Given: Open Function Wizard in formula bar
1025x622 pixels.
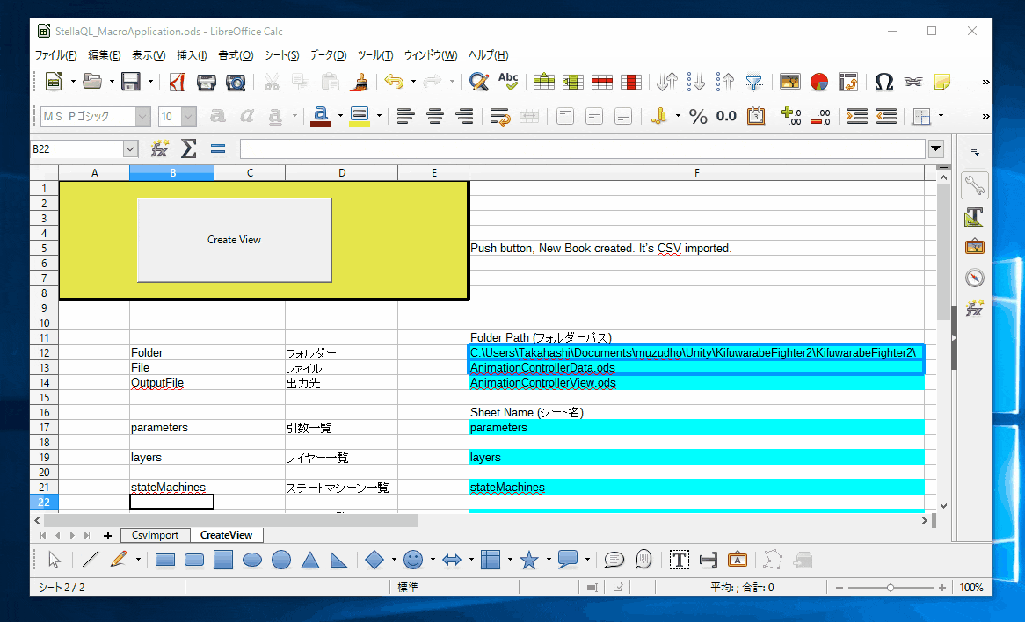Looking at the screenshot, I should [159, 149].
